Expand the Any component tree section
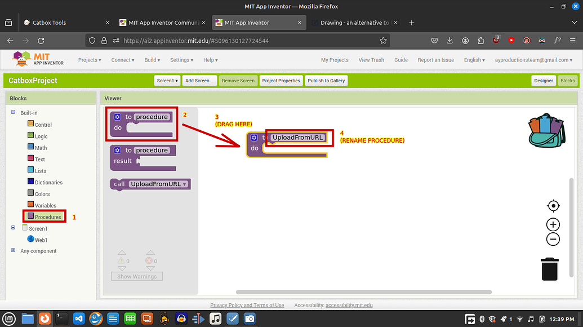 coord(12,250)
